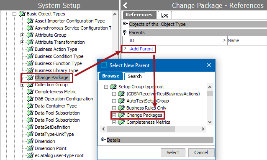267x160 pixels.
Task: Click the Data Container Type icon
Action: 30,106
